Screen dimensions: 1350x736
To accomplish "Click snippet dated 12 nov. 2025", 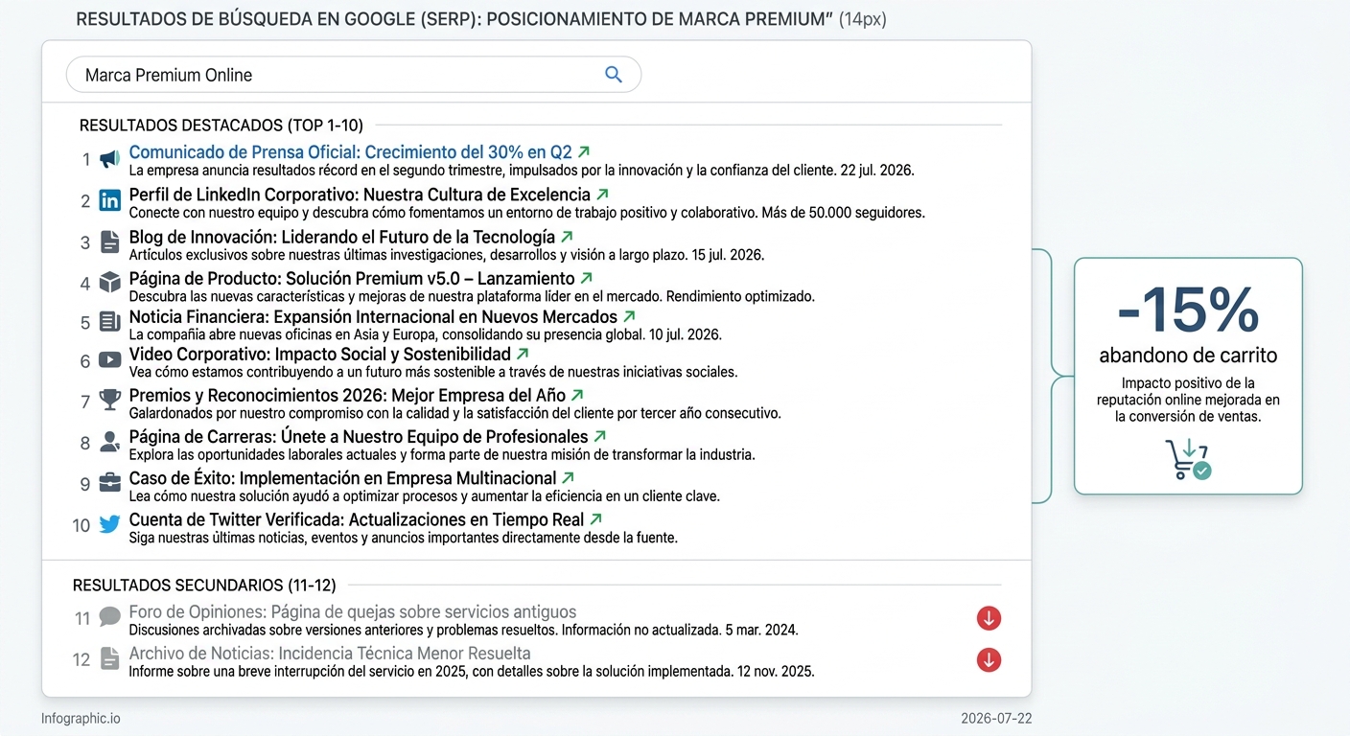I will 472,672.
